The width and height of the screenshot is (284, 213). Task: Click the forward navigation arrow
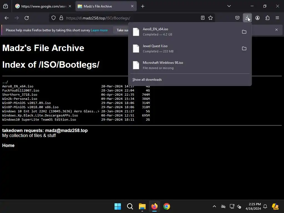(x=17, y=18)
